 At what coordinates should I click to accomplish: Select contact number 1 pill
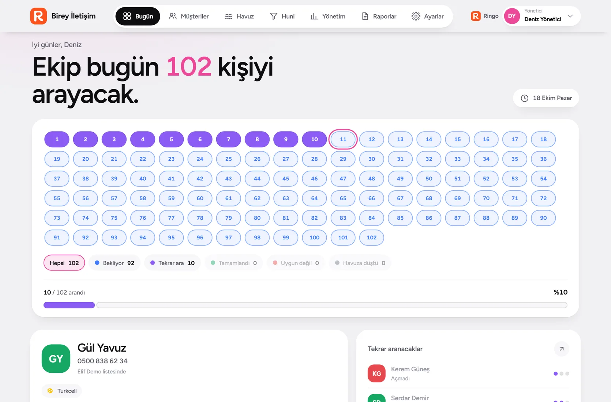pos(57,139)
